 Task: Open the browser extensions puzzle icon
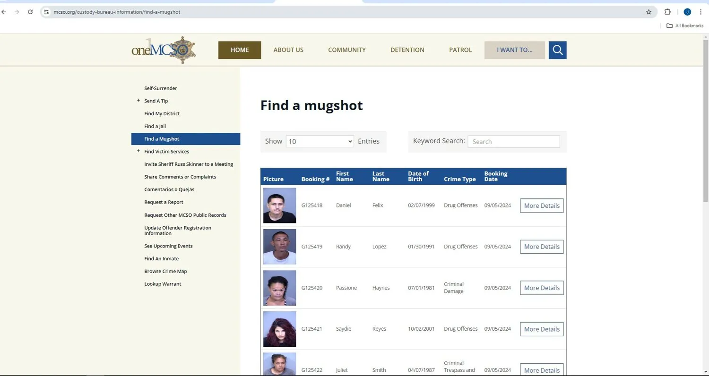point(667,12)
